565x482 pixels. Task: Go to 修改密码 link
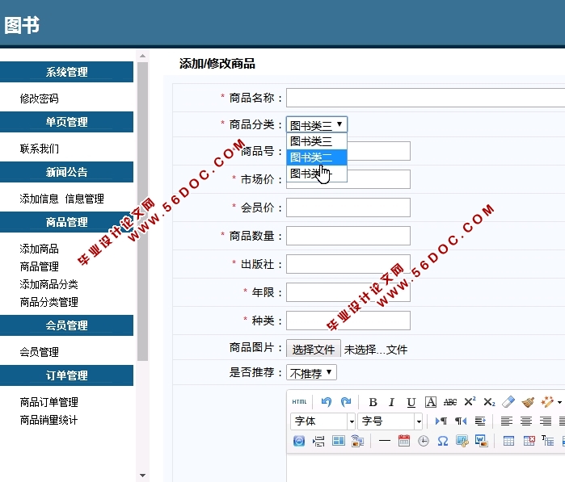[x=40, y=98]
